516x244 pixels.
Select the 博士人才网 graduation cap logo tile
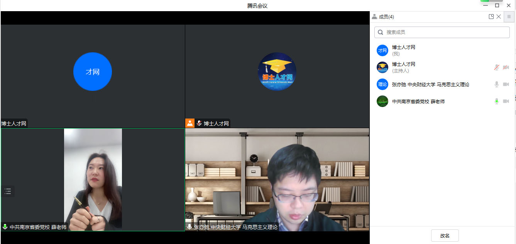tap(277, 76)
